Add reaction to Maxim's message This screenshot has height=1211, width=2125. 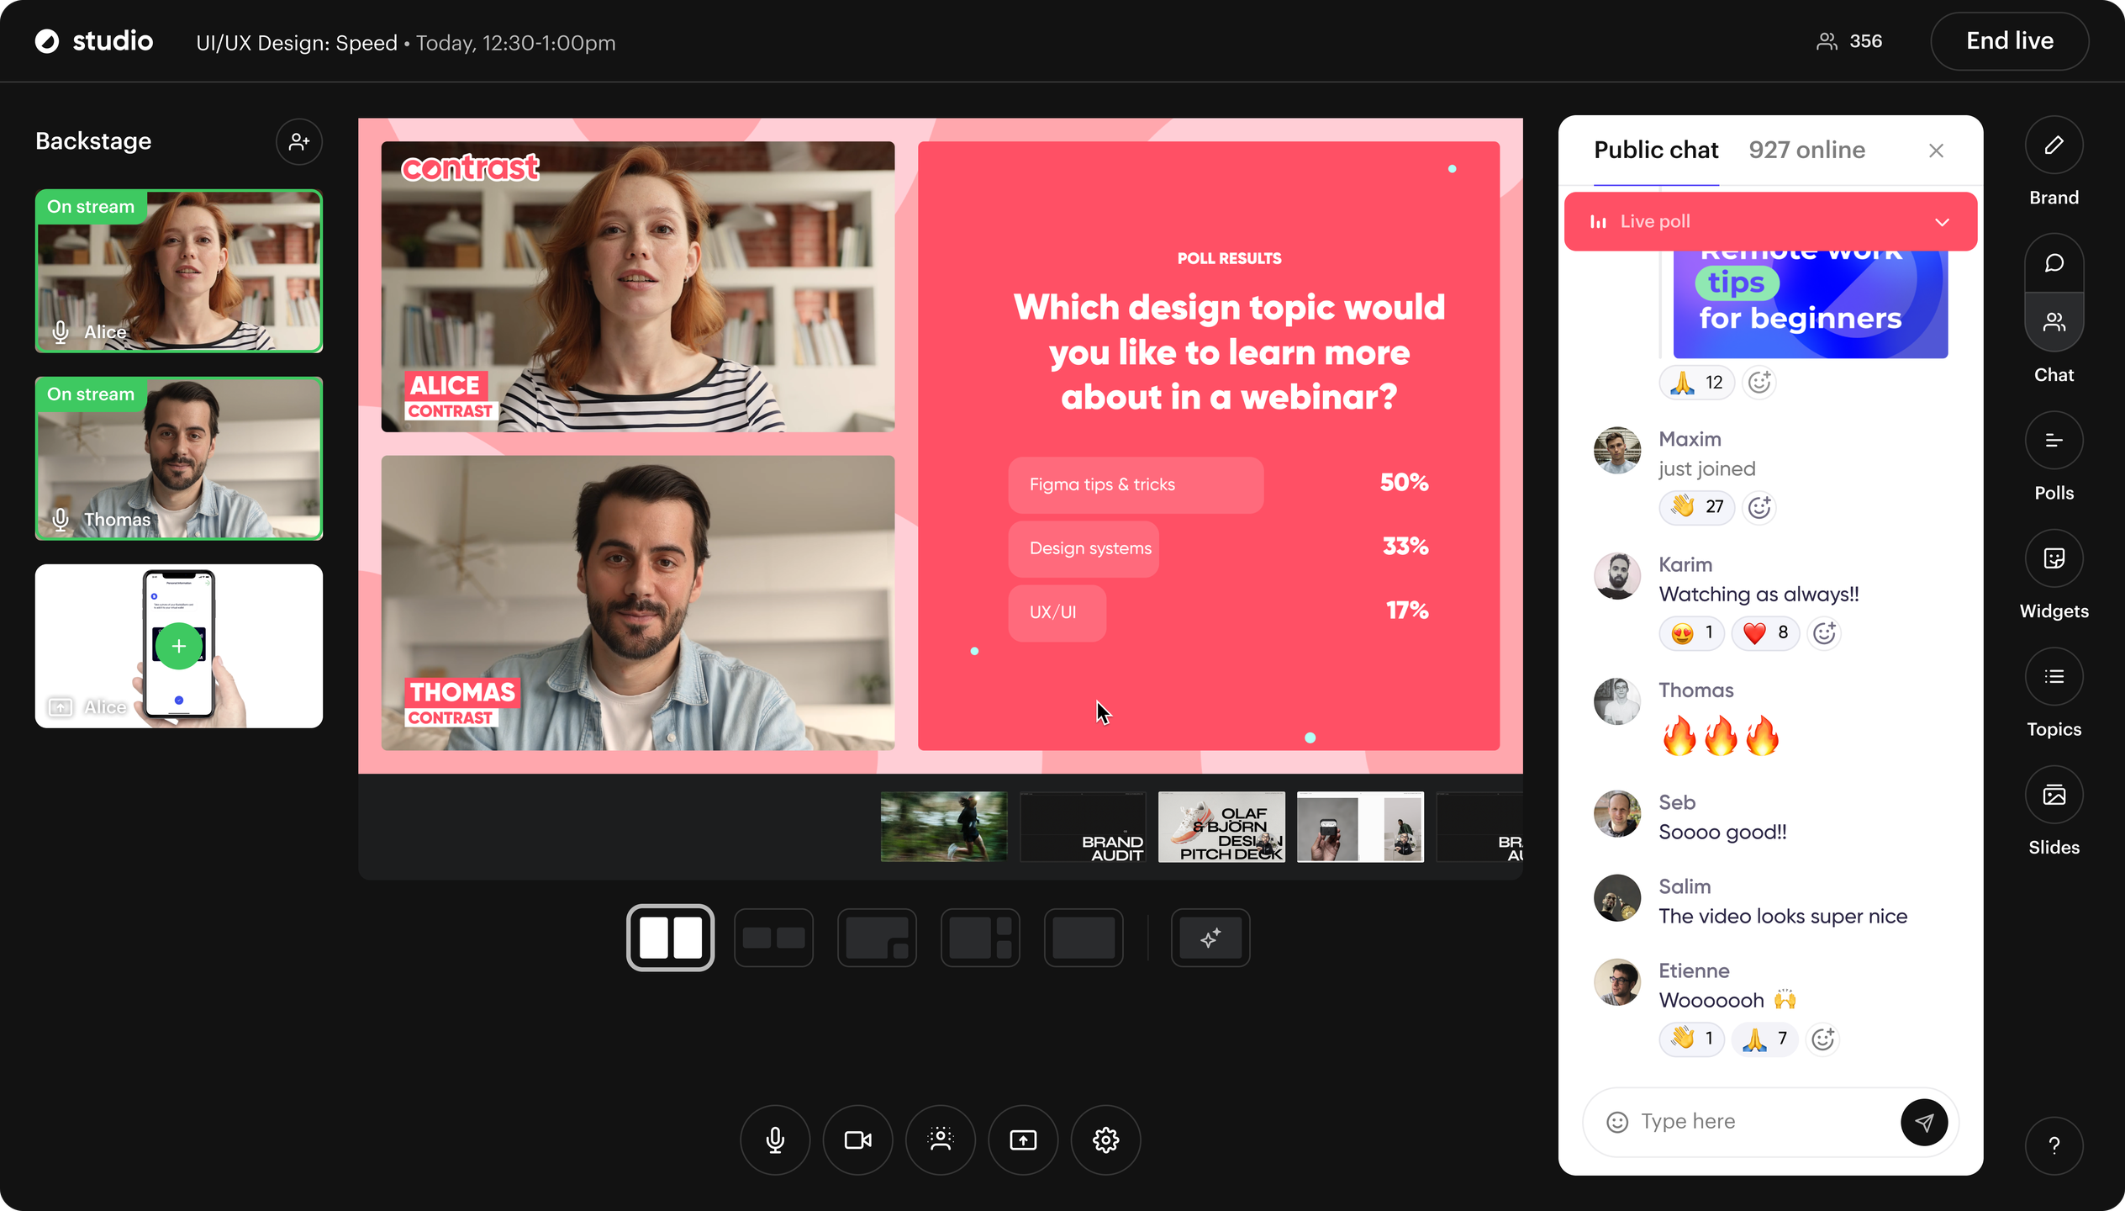[1759, 507]
